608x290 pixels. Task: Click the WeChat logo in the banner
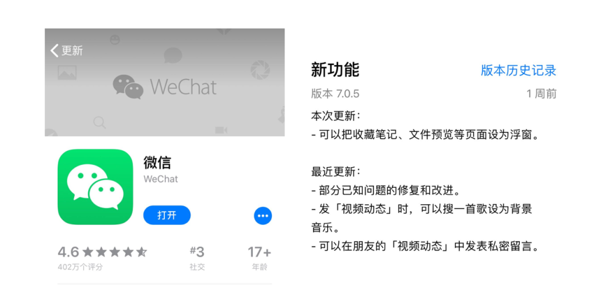pos(165,87)
